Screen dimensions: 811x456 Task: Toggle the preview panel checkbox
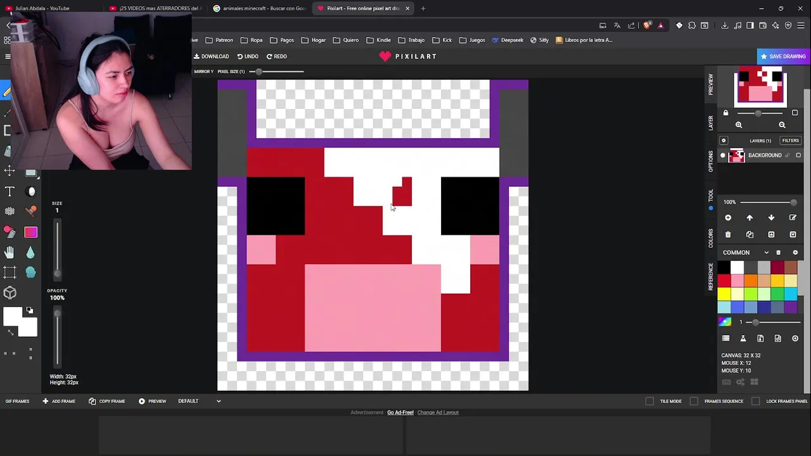(795, 113)
